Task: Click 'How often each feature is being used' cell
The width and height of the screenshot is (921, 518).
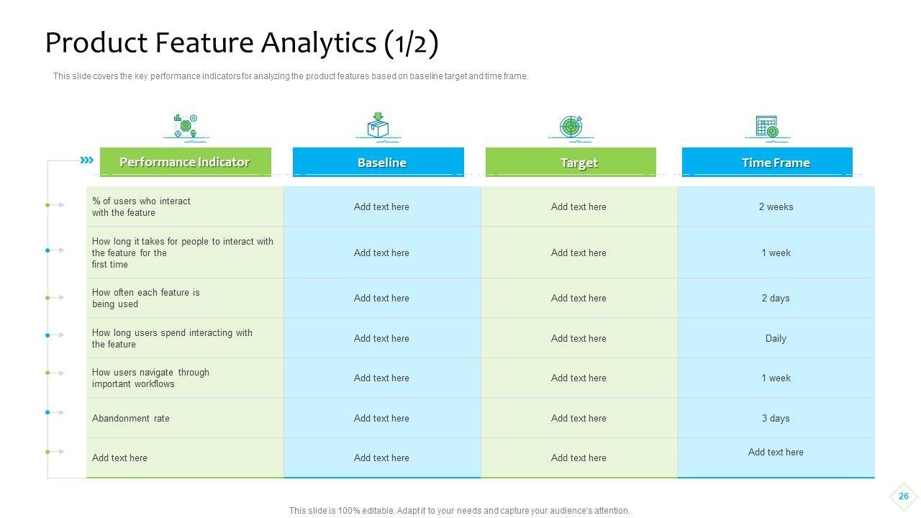Action: point(146,298)
